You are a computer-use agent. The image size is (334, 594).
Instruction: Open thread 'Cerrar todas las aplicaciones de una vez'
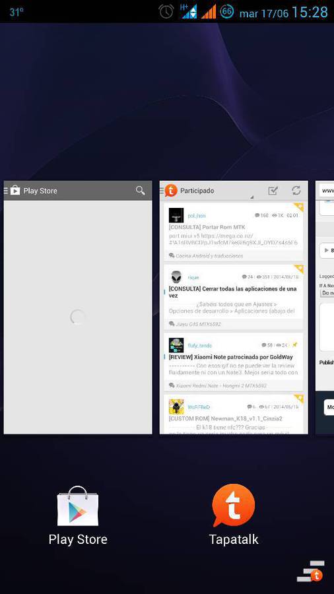232,292
